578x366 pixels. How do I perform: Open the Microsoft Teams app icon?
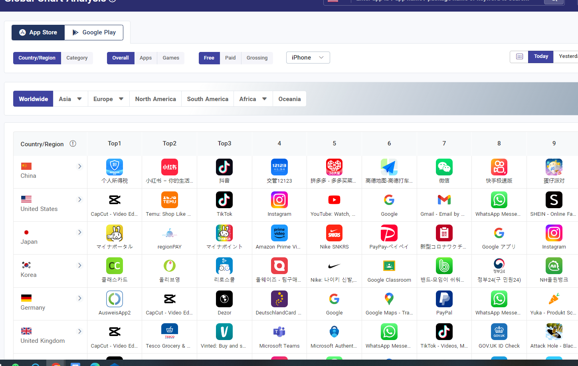[x=279, y=332]
